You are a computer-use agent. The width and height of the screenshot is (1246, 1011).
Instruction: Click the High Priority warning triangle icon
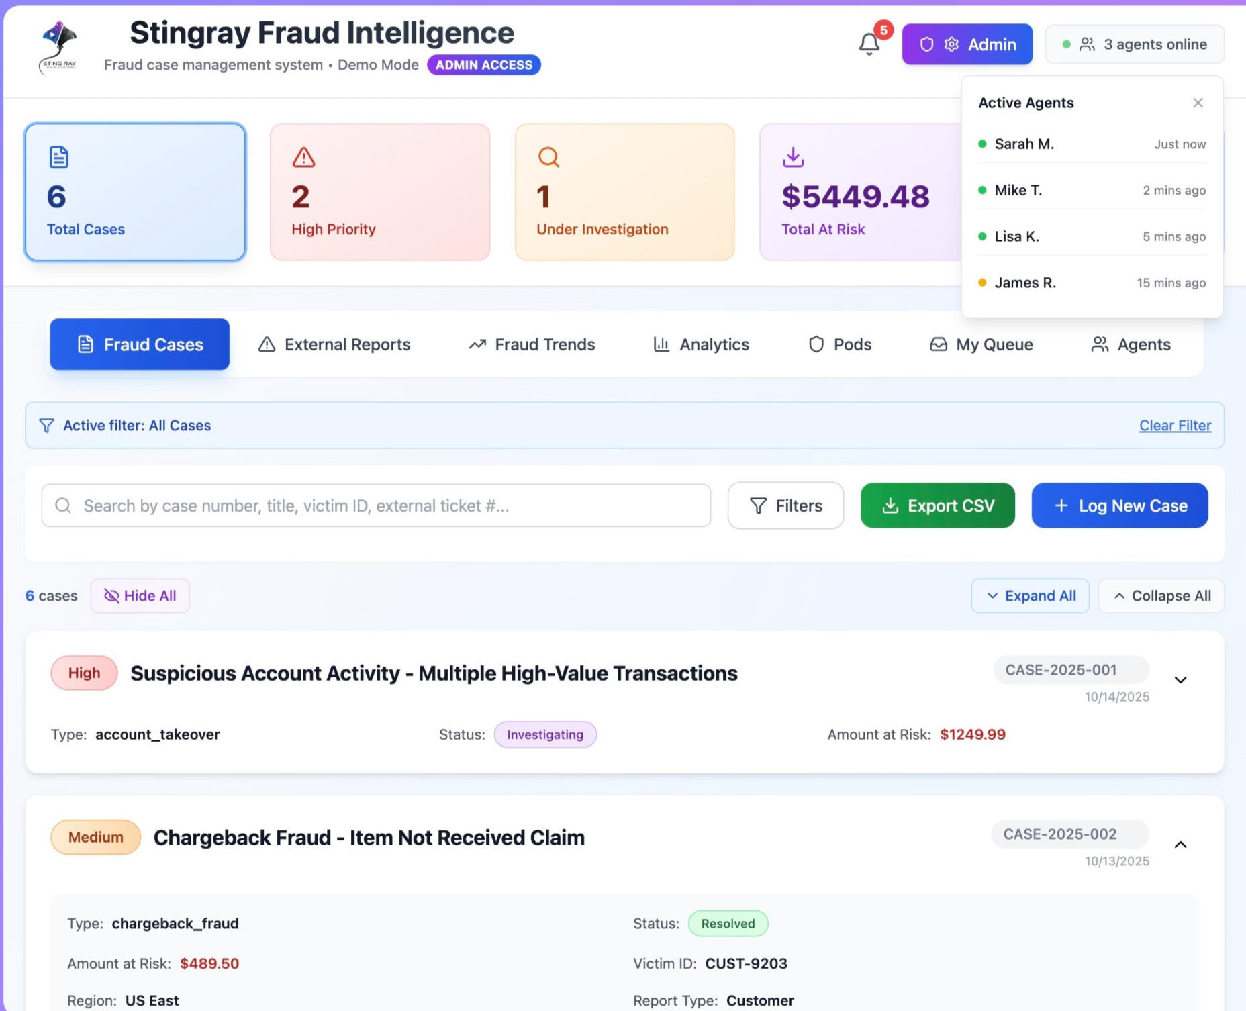click(303, 157)
